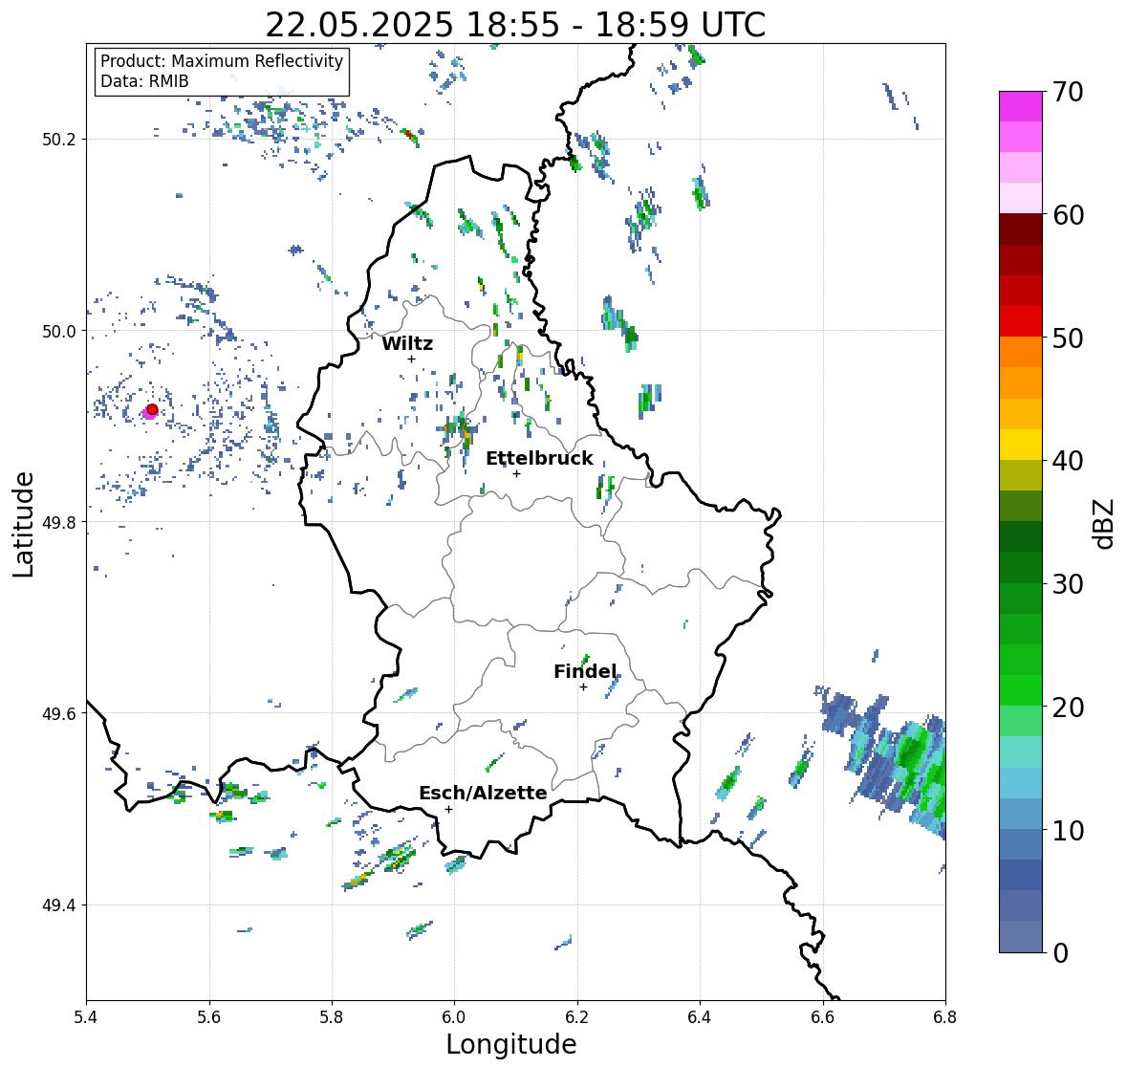This screenshot has width=1127, height=1068.
Task: Click longitude tick label 6.4
Action: [700, 1017]
